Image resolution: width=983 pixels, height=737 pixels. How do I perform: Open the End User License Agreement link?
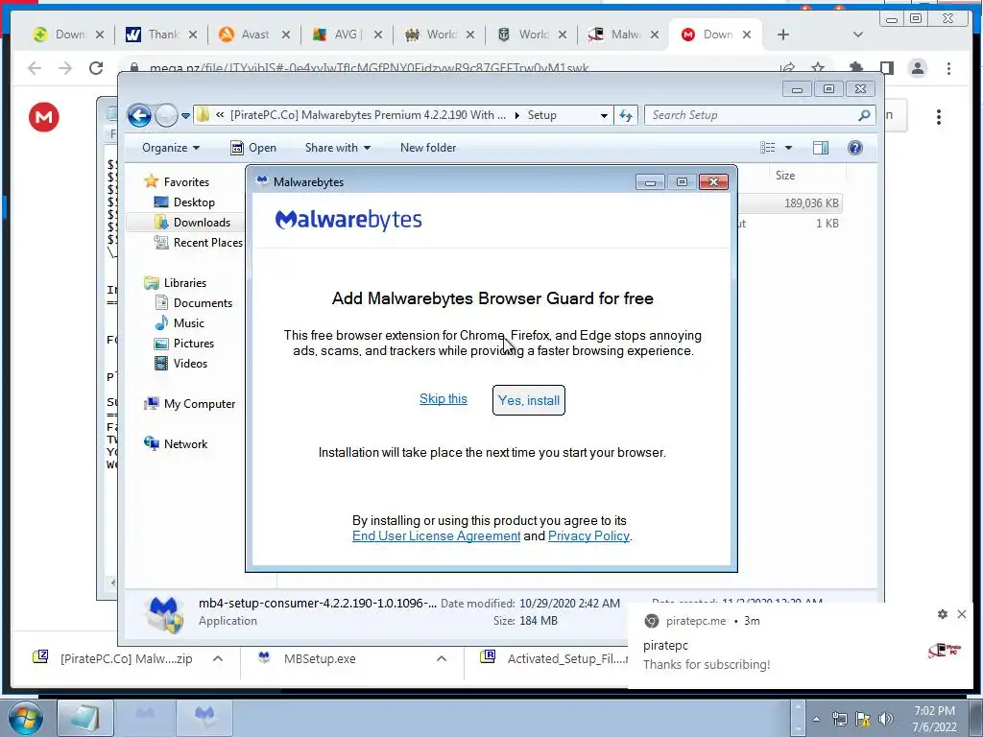[437, 535]
